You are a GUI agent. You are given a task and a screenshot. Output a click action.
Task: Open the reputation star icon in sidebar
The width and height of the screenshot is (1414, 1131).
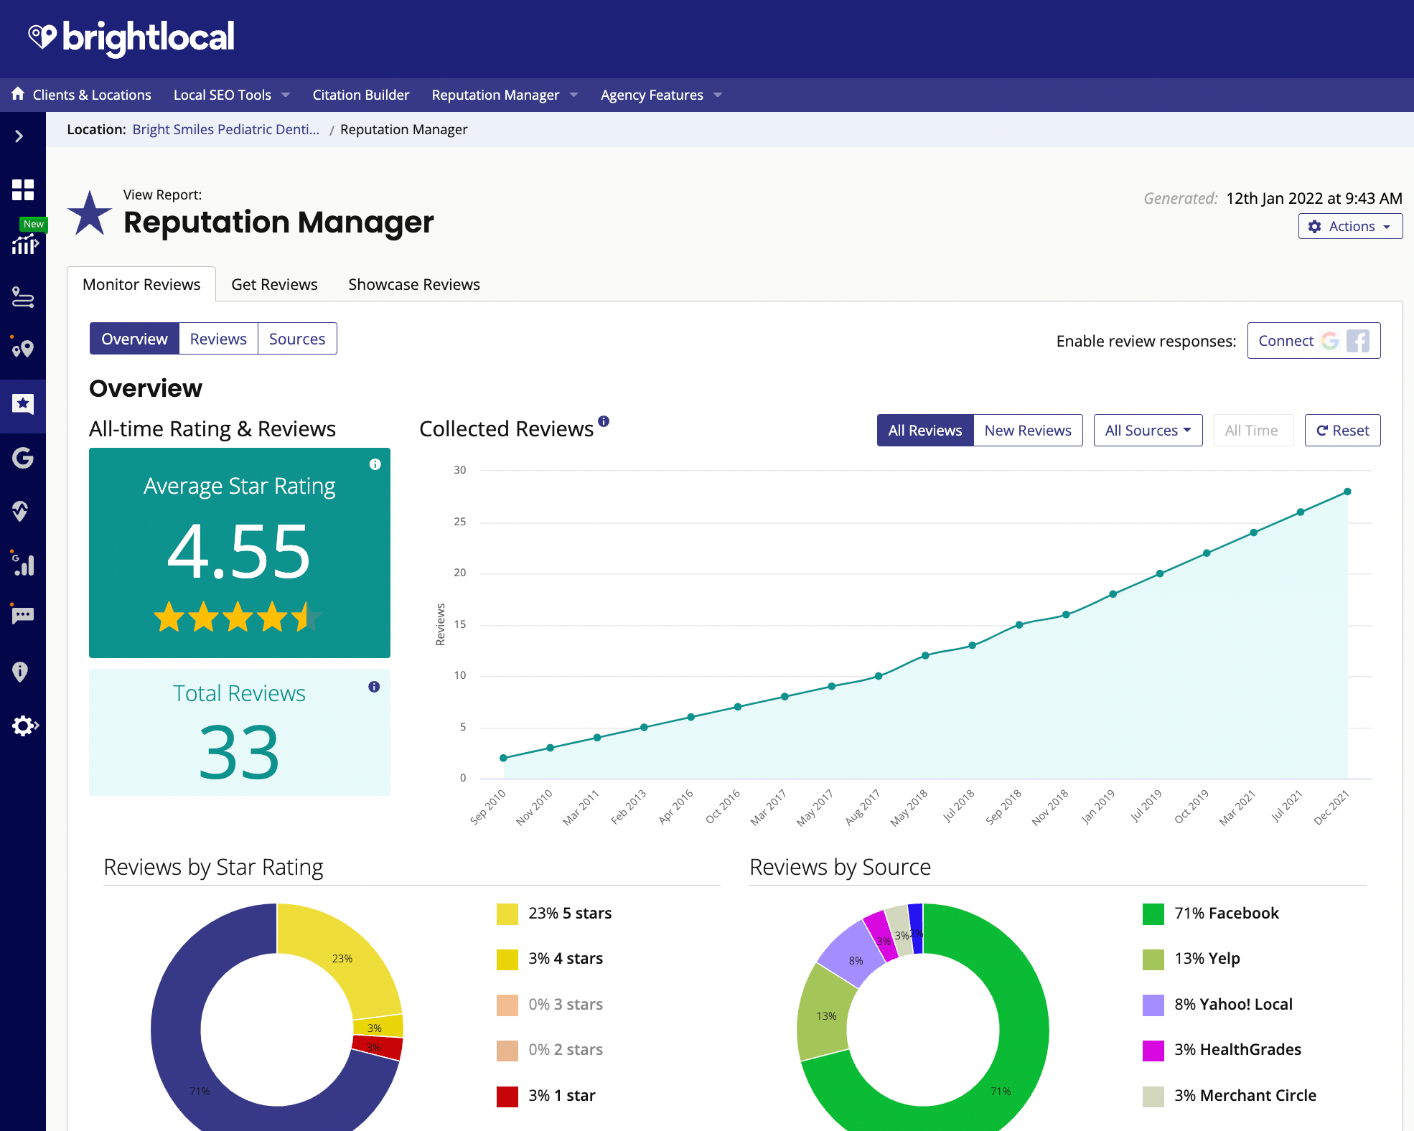pos(23,404)
